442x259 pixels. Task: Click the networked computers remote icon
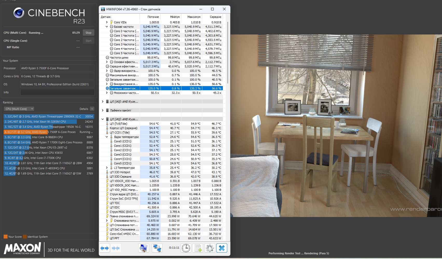tap(157, 248)
